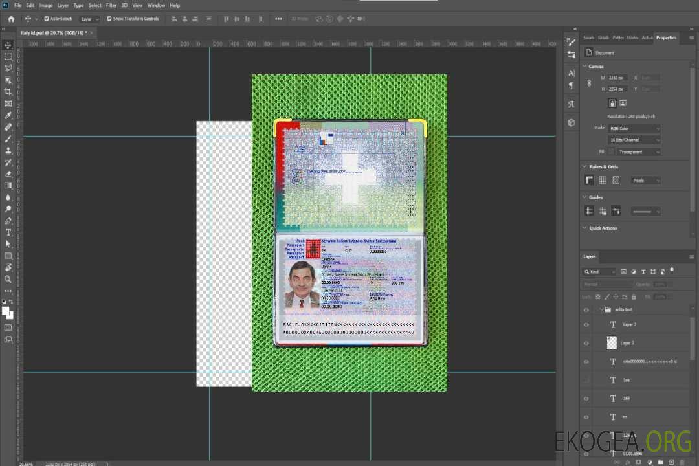Open the 16 Bits/Channel dropdown
The width and height of the screenshot is (699, 466).
coord(634,140)
